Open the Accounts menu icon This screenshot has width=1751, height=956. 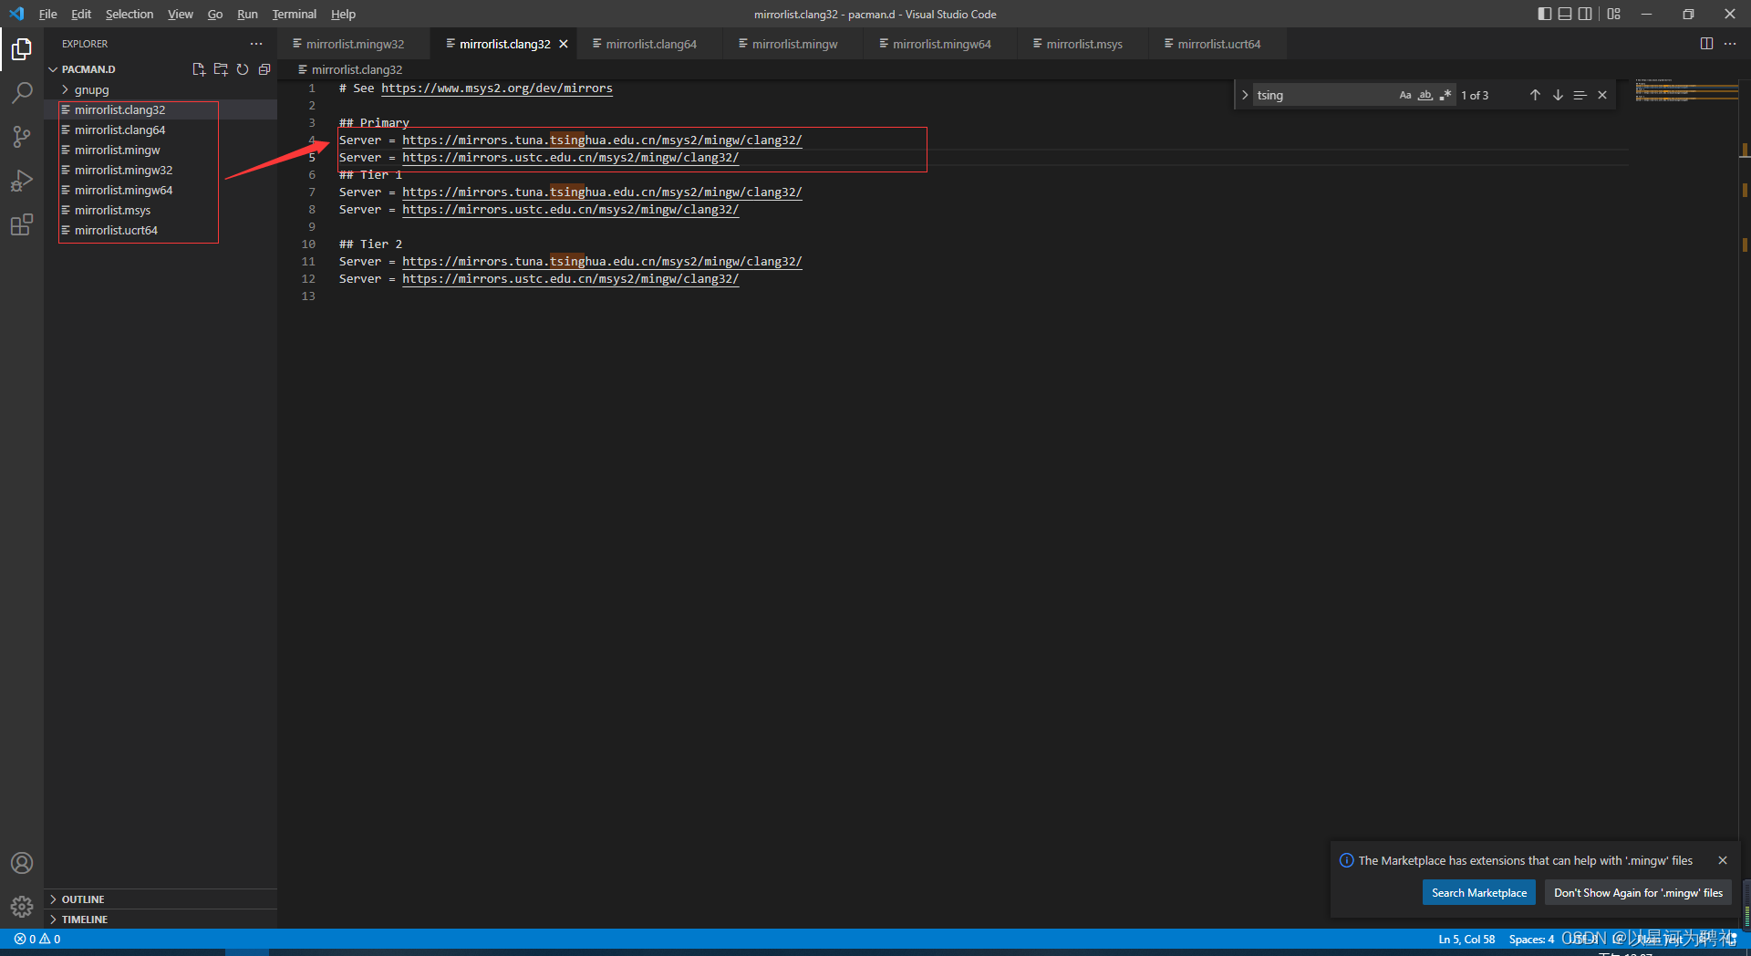[x=22, y=863]
